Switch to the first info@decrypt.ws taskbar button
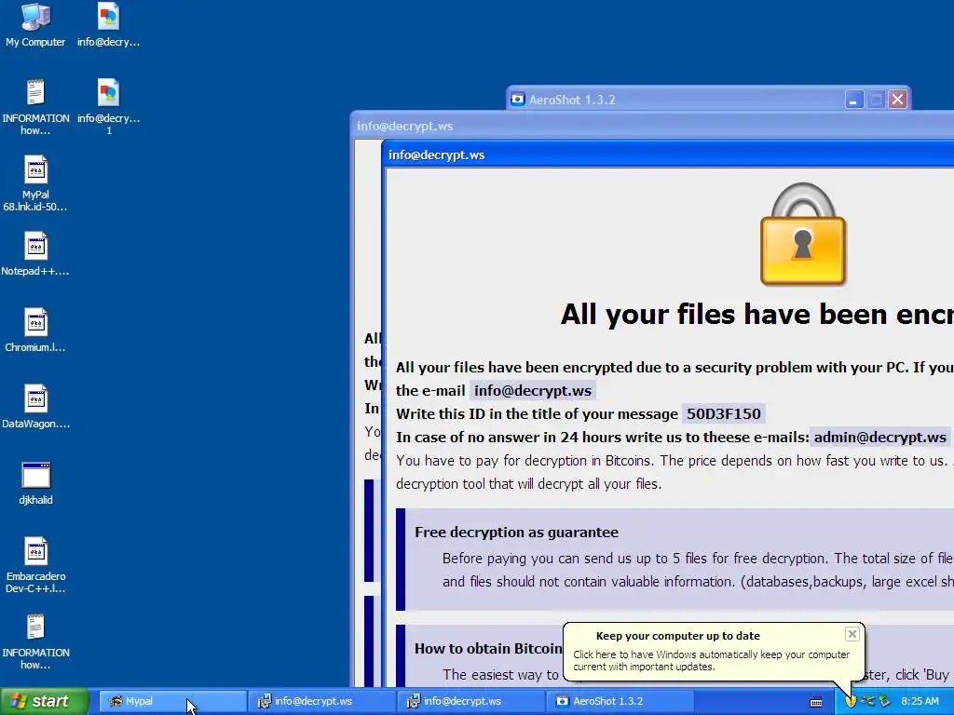This screenshot has width=954, height=715. [321, 701]
